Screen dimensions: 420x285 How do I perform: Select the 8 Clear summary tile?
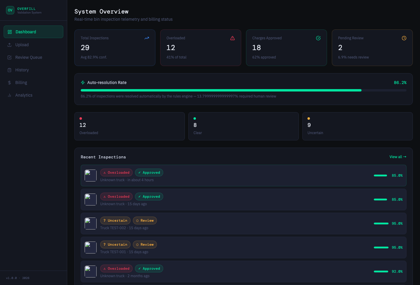(x=244, y=126)
